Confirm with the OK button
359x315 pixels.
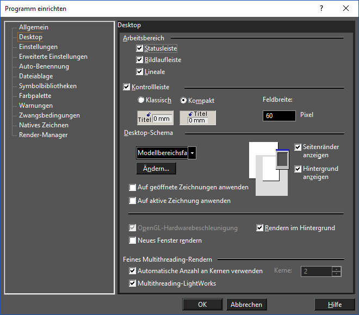click(x=202, y=305)
